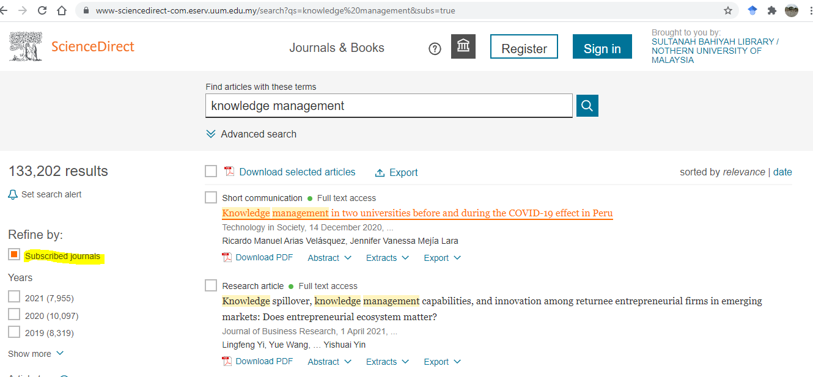Sort results by date
This screenshot has width=813, height=377.
click(782, 172)
